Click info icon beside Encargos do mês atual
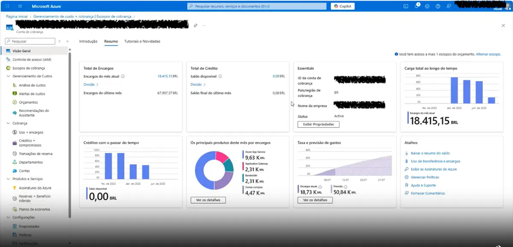Screen dimensions: 513x247 (123, 76)
